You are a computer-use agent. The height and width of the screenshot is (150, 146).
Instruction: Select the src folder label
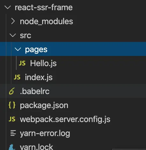point(26,35)
